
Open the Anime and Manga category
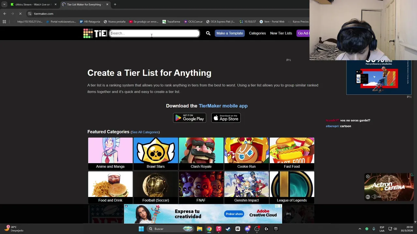(x=110, y=153)
